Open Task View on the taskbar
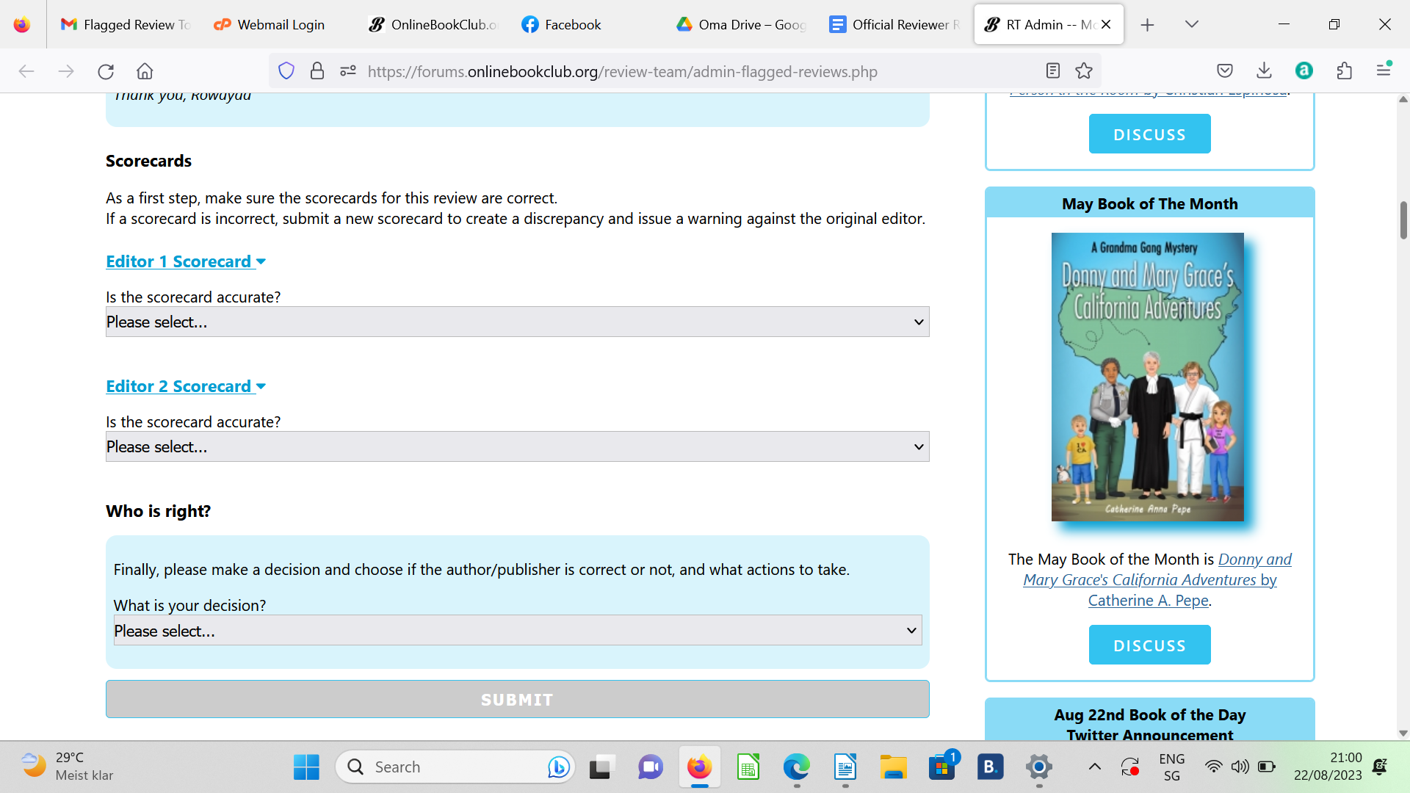This screenshot has width=1410, height=793. [x=601, y=767]
